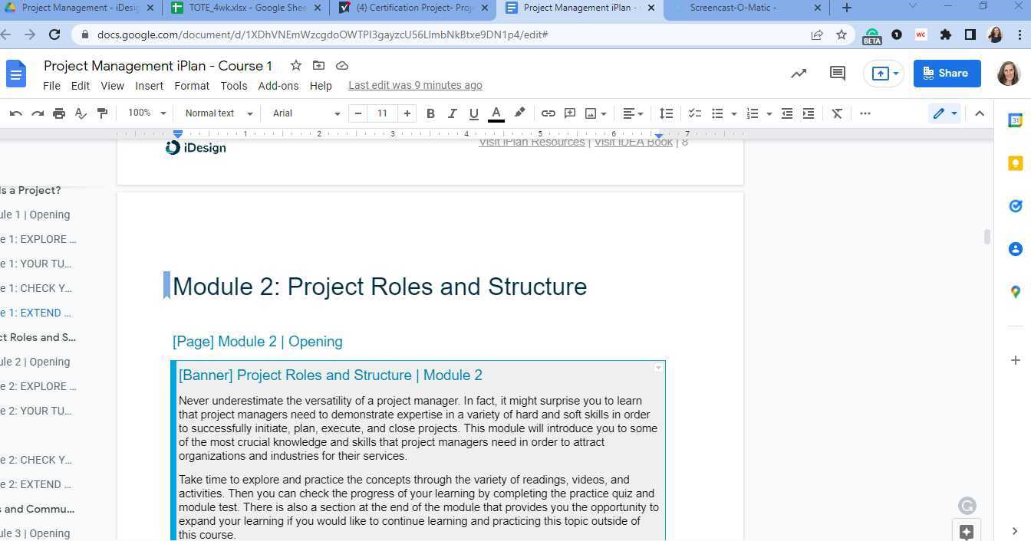The width and height of the screenshot is (1031, 541).
Task: Open Google Keep from the side panel
Action: coord(1015,163)
